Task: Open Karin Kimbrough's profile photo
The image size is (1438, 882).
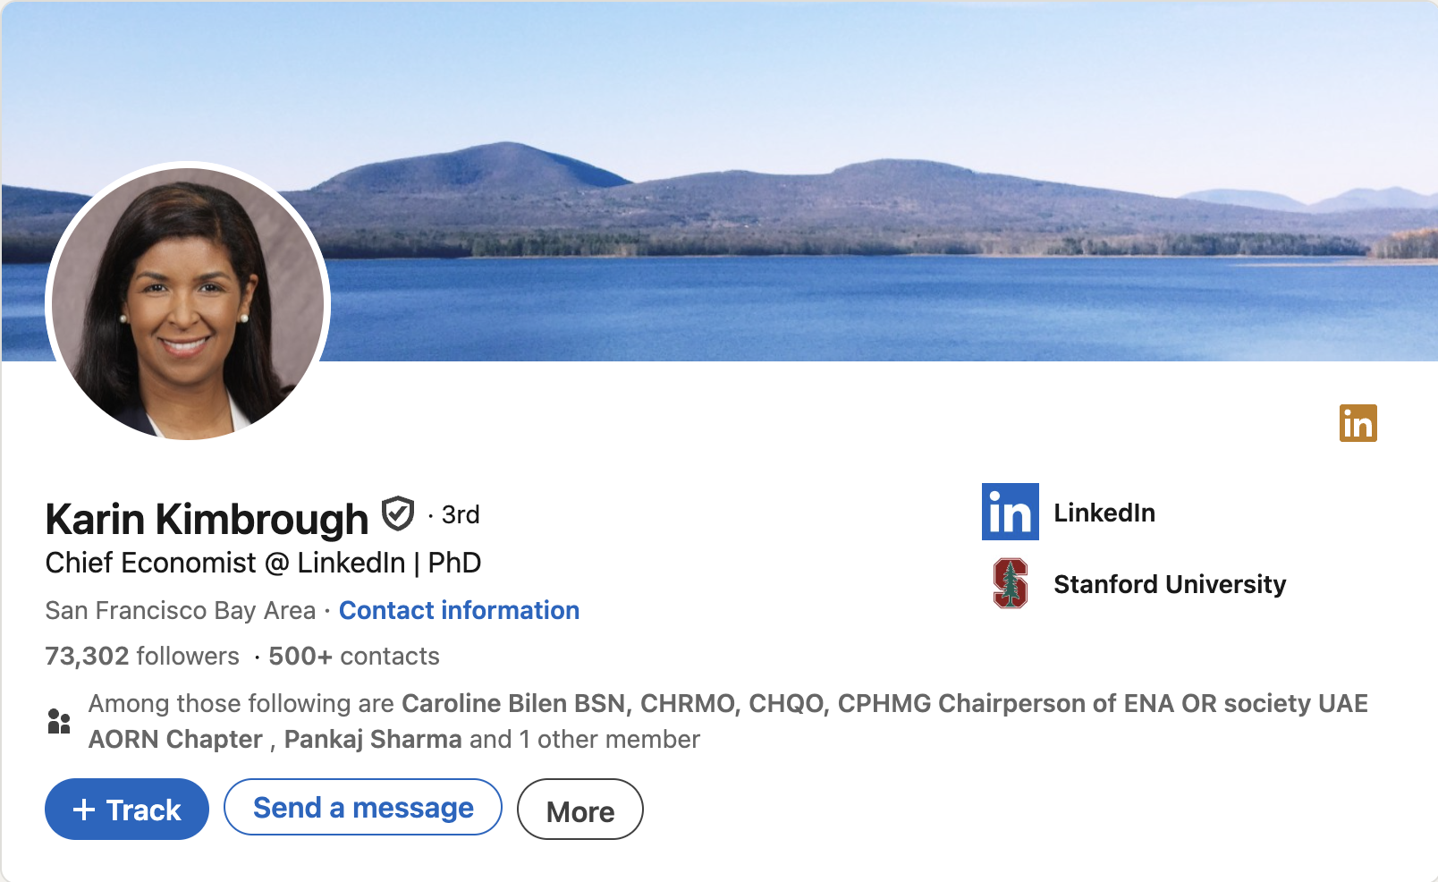Action: coord(188,302)
